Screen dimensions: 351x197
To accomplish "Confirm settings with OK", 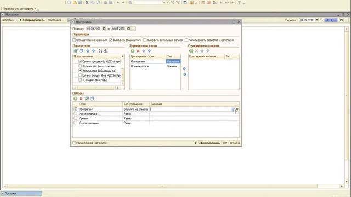I will 225,143.
